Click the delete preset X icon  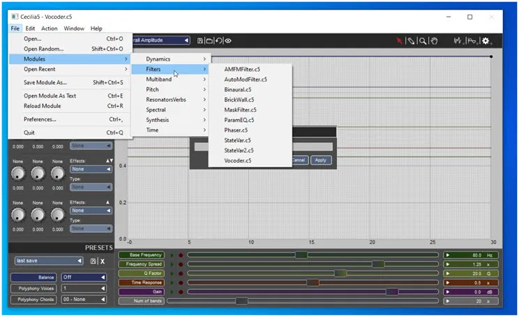[x=103, y=261]
